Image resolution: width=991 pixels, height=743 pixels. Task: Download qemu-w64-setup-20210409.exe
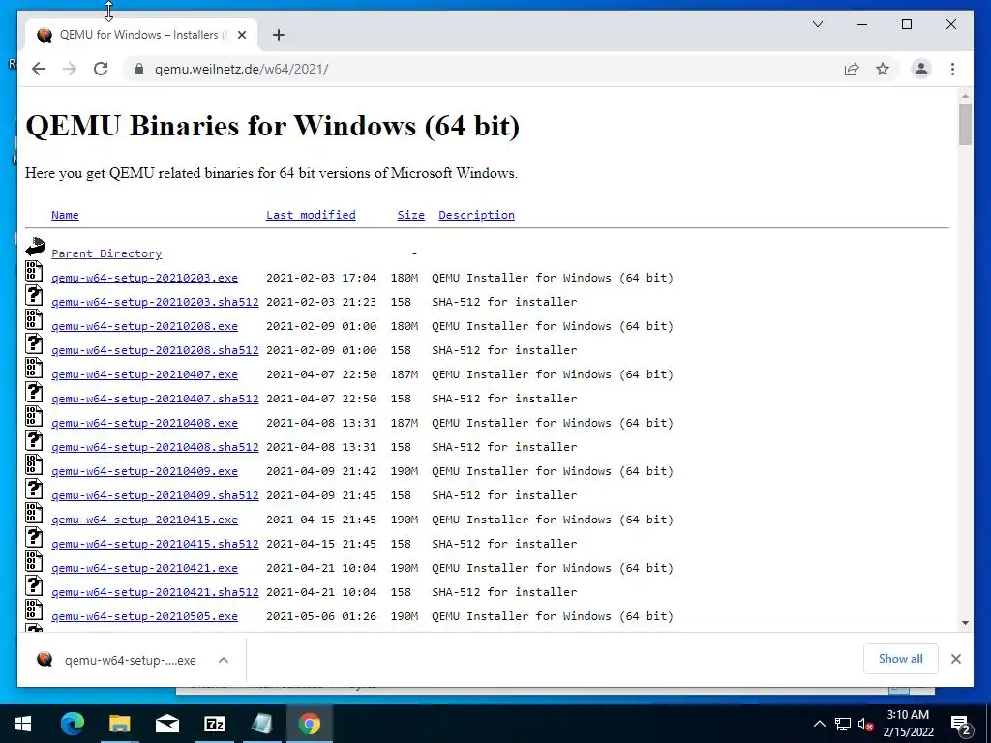[x=145, y=471]
